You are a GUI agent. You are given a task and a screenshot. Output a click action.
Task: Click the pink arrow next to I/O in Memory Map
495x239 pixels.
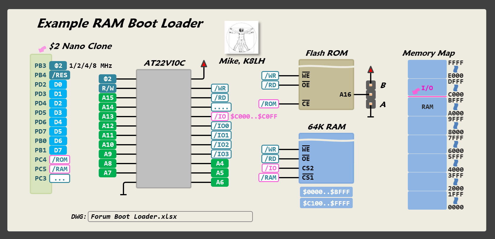tap(416, 91)
